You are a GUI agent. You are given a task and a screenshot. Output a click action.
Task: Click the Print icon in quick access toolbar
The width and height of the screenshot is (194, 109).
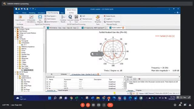[x=28, y=9]
